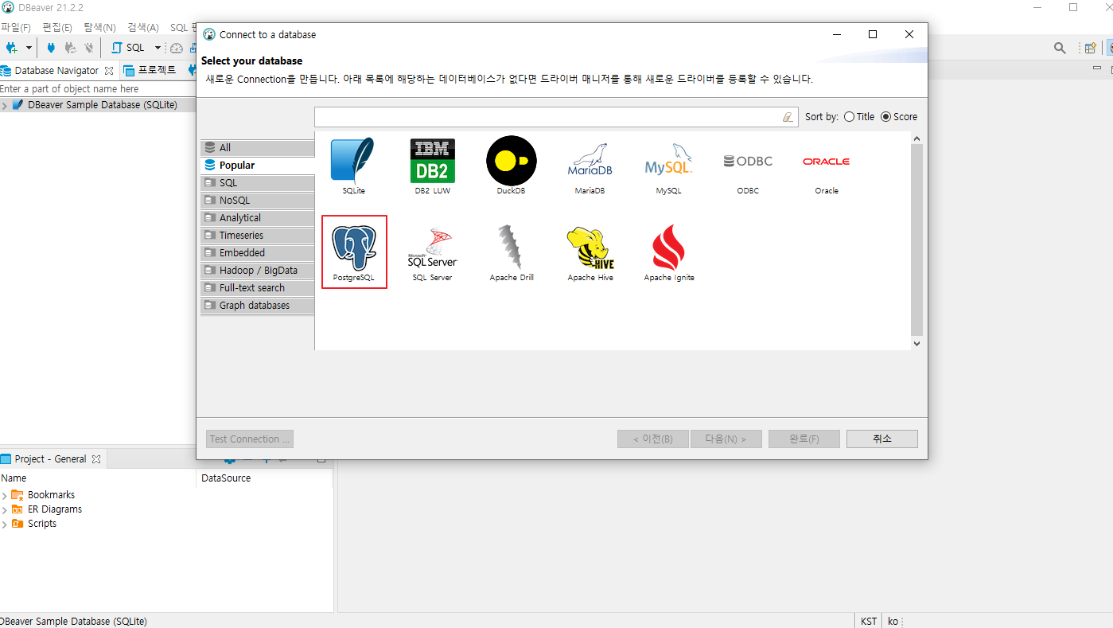This screenshot has width=1113, height=628.
Task: Sort drivers by Title
Action: [x=859, y=116]
